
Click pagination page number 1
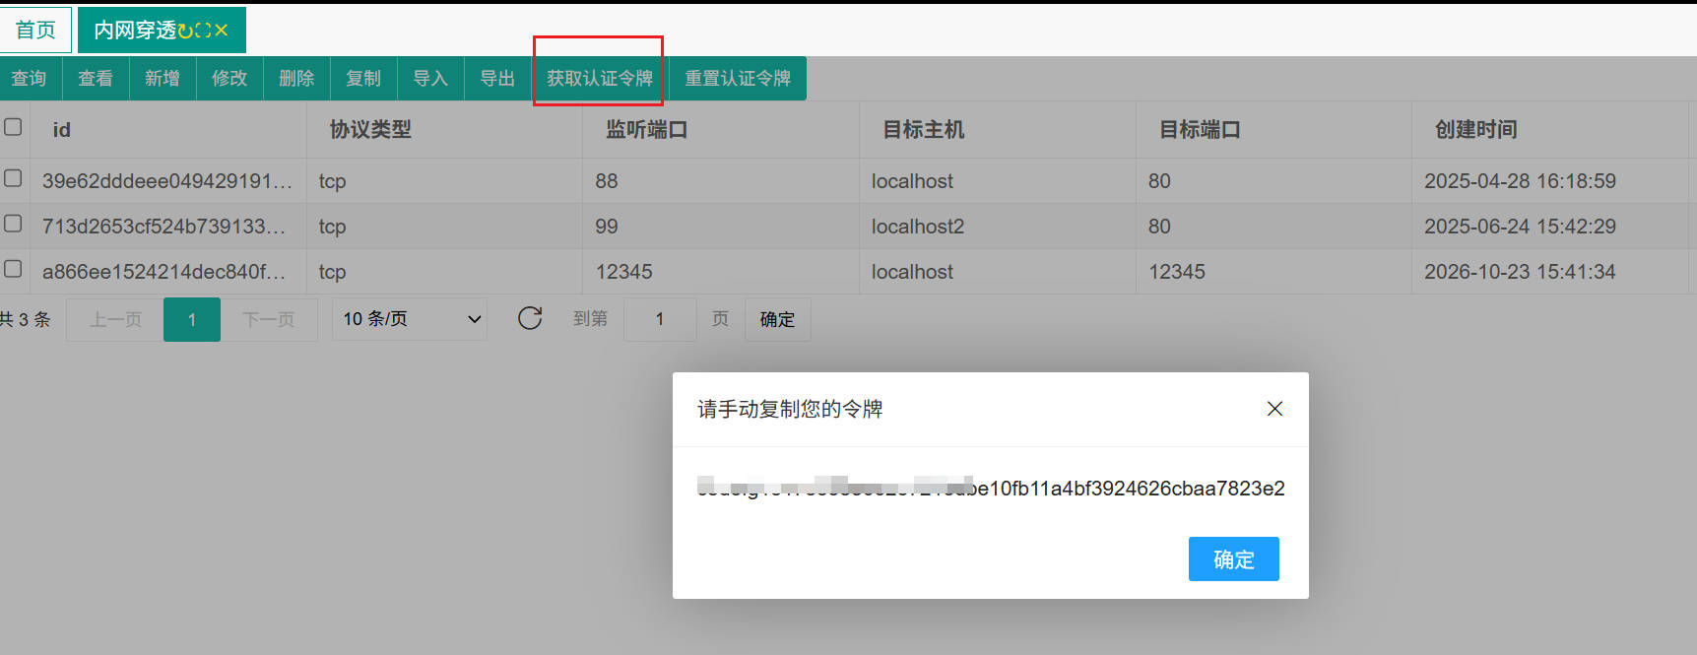point(192,319)
